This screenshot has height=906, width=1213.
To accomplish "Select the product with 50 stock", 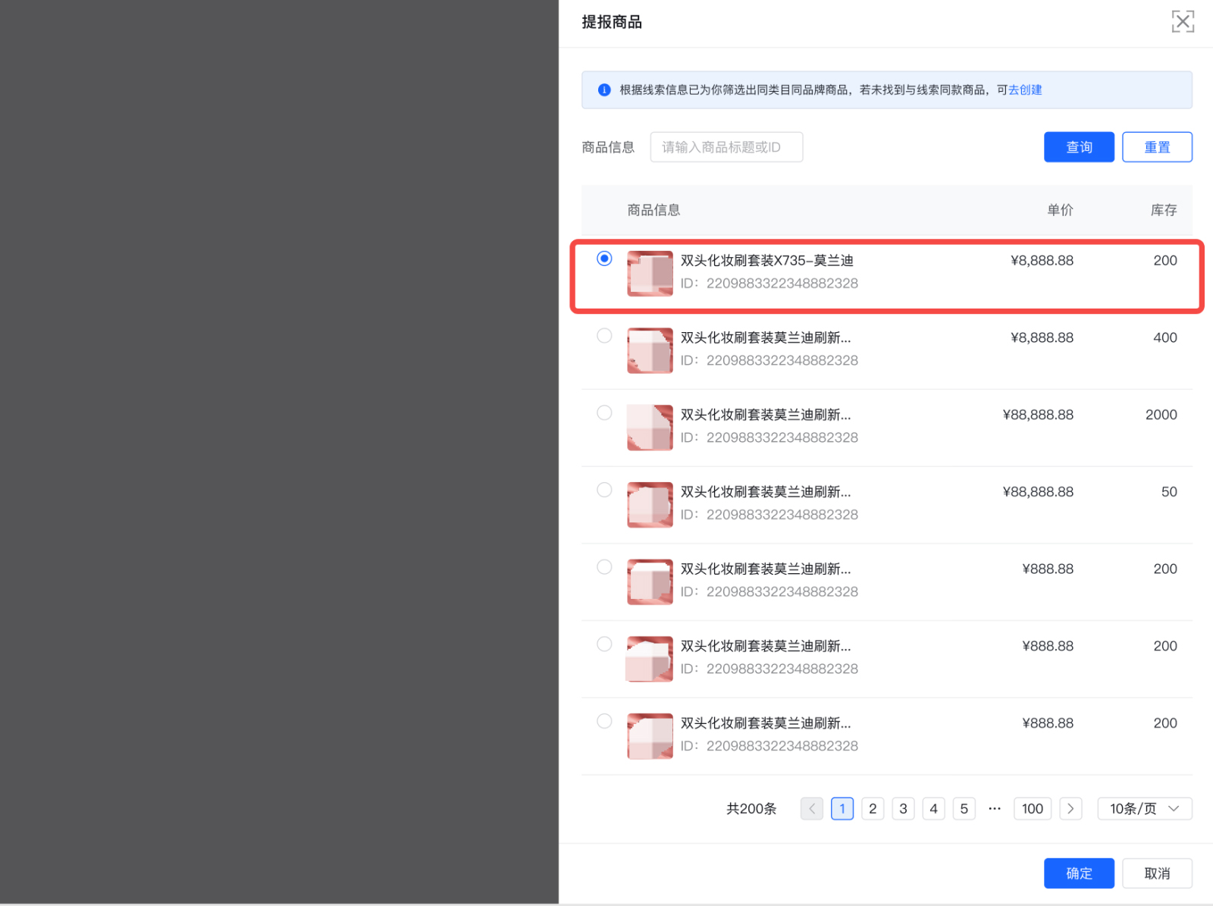I will click(x=604, y=490).
